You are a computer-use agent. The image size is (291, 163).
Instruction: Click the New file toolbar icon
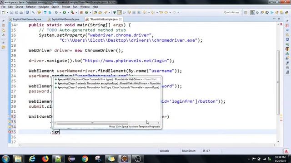pos(4,12)
